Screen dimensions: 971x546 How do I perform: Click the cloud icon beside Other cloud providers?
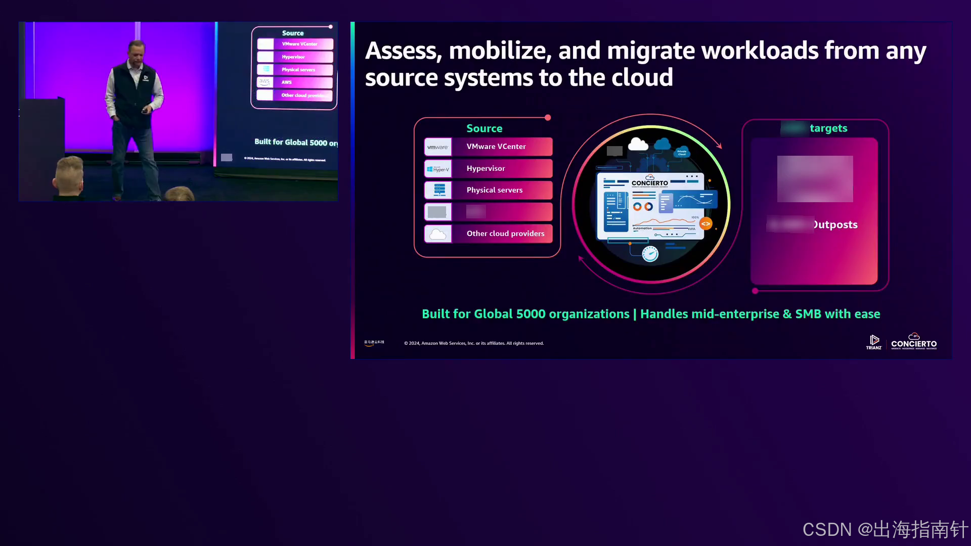pos(437,234)
